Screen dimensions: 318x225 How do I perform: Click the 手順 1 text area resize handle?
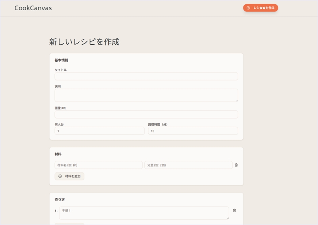pos(227,218)
